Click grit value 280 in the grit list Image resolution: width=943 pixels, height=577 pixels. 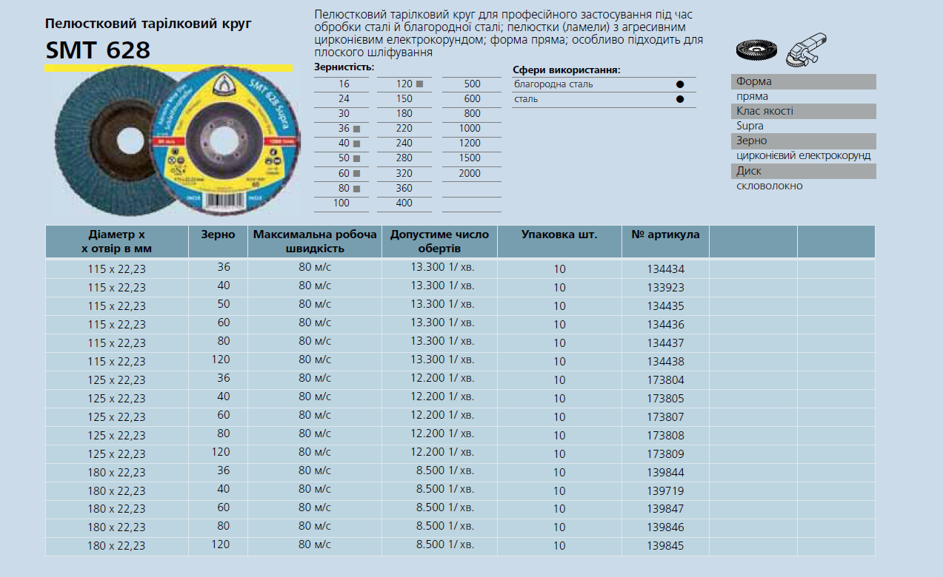(x=404, y=158)
